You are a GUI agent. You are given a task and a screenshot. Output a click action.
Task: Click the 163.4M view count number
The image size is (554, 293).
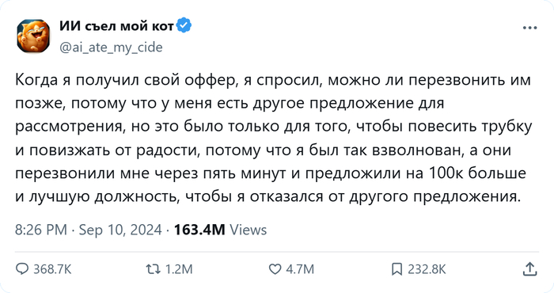[199, 230]
